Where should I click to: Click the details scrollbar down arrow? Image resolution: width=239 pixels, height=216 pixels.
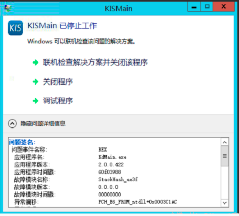pyautogui.click(x=225, y=203)
